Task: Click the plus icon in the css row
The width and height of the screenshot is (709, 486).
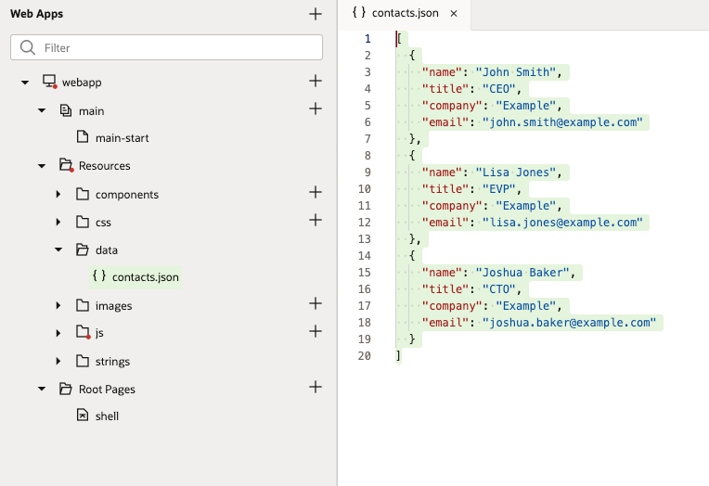Action: click(x=316, y=220)
